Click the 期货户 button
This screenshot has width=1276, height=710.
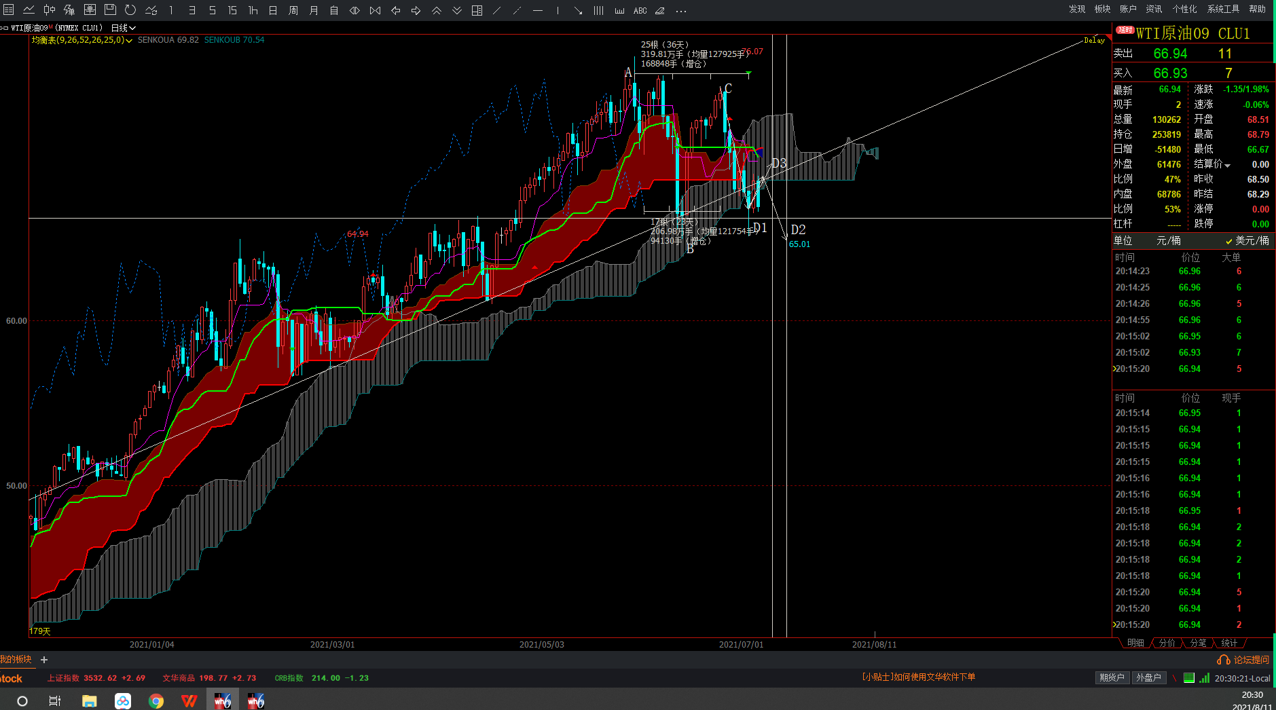pos(1112,677)
